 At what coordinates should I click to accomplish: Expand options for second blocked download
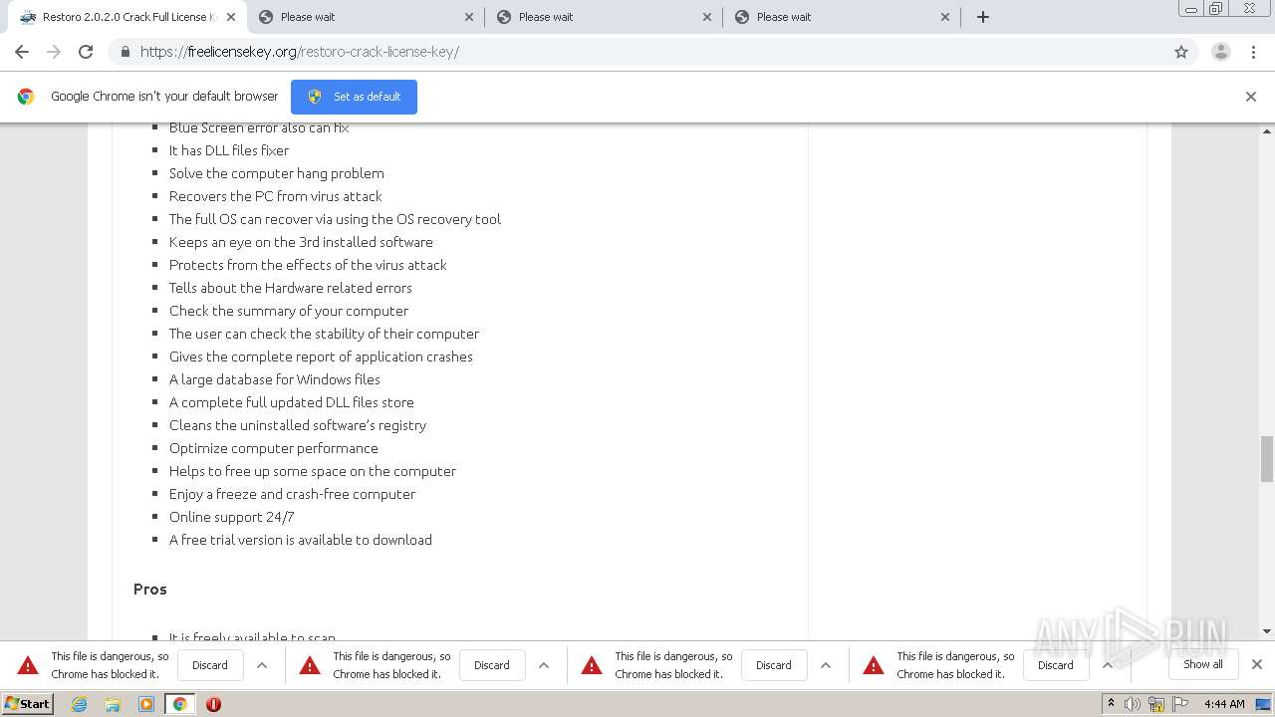(544, 665)
